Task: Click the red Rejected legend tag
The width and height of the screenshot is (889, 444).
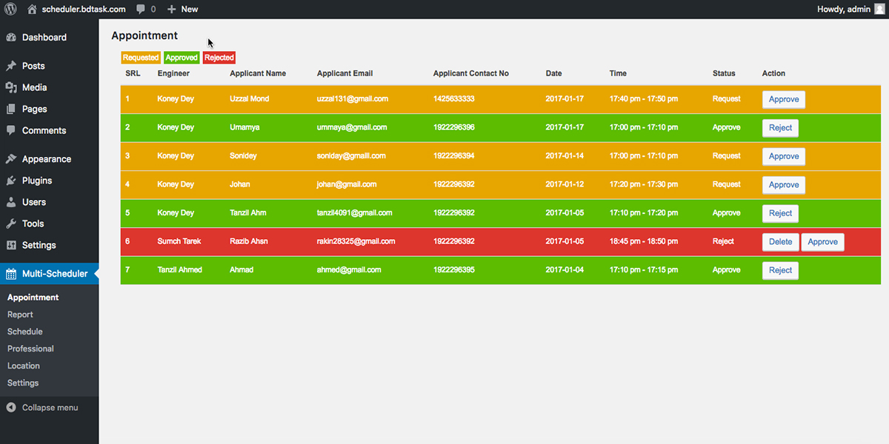Action: pos(219,57)
